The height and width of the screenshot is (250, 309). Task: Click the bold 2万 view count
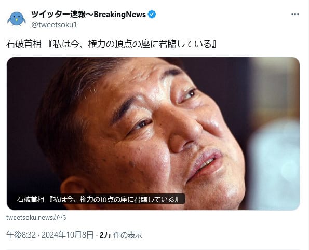[105, 235]
